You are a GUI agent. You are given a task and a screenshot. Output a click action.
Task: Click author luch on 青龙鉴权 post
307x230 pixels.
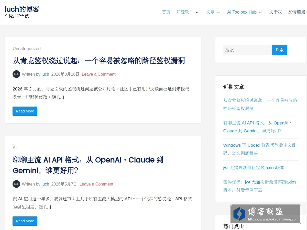click(x=45, y=74)
